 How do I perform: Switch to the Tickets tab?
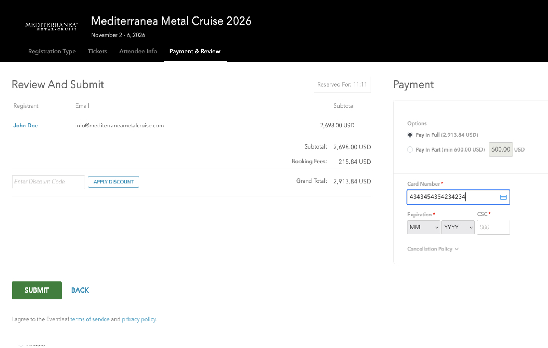[98, 51]
